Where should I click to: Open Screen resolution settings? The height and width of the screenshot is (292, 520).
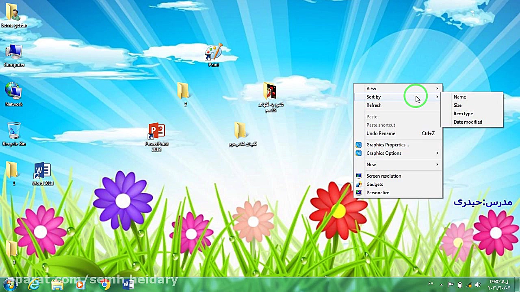coord(398,176)
